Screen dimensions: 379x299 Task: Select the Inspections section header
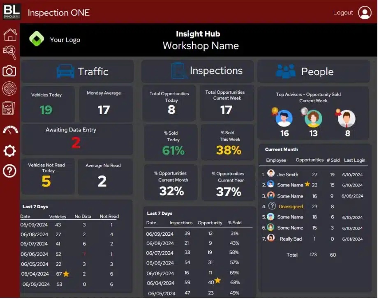pos(199,71)
